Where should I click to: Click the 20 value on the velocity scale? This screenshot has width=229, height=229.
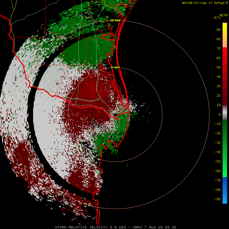click(x=219, y=96)
